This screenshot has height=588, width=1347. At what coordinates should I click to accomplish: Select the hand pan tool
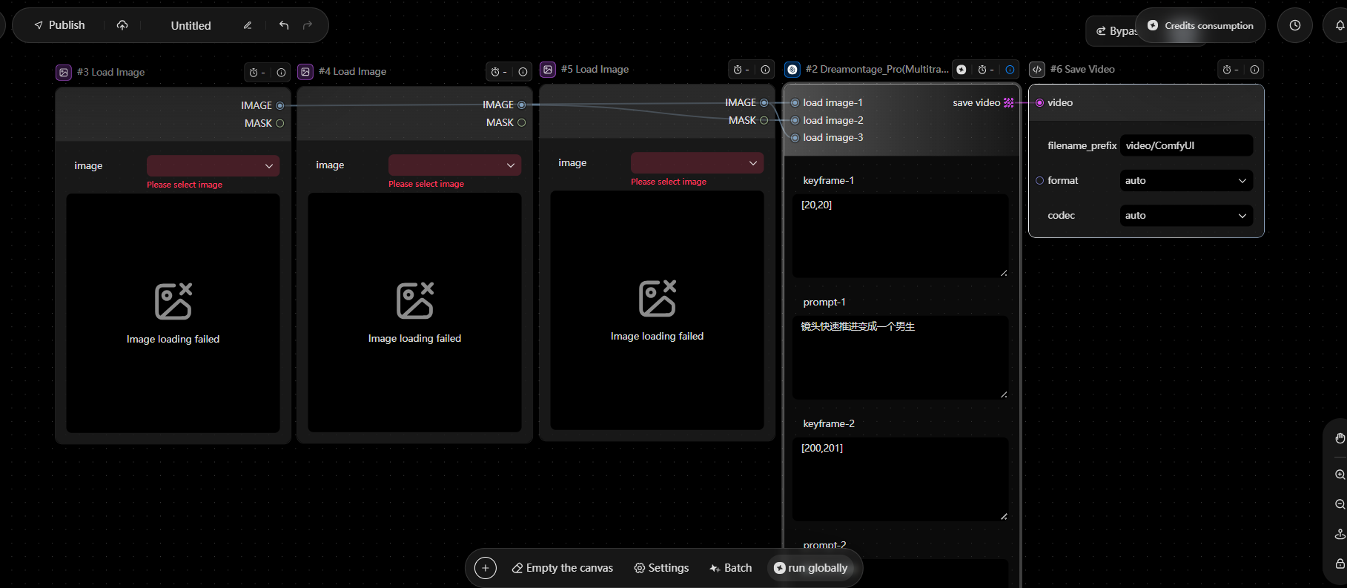1340,438
